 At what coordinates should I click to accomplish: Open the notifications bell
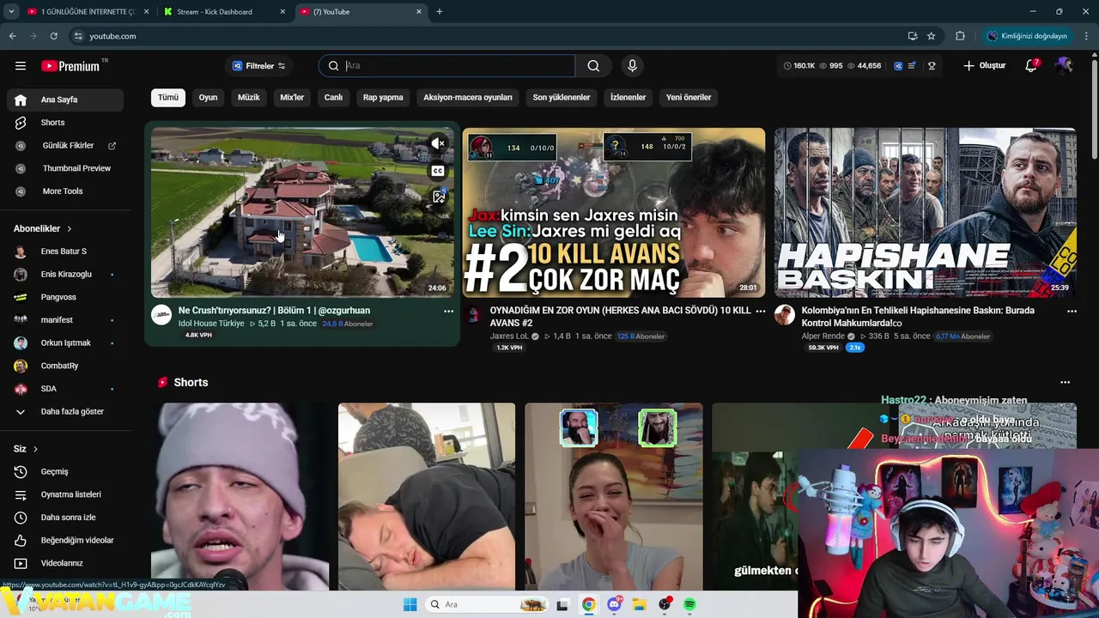(x=1032, y=66)
